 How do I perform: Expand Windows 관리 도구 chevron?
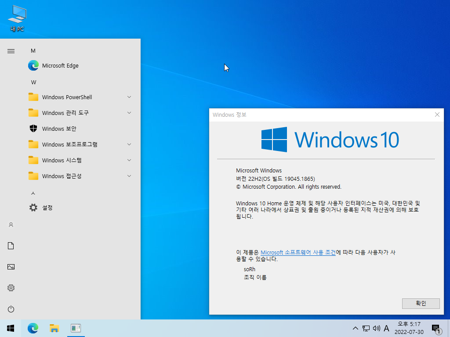click(x=129, y=113)
